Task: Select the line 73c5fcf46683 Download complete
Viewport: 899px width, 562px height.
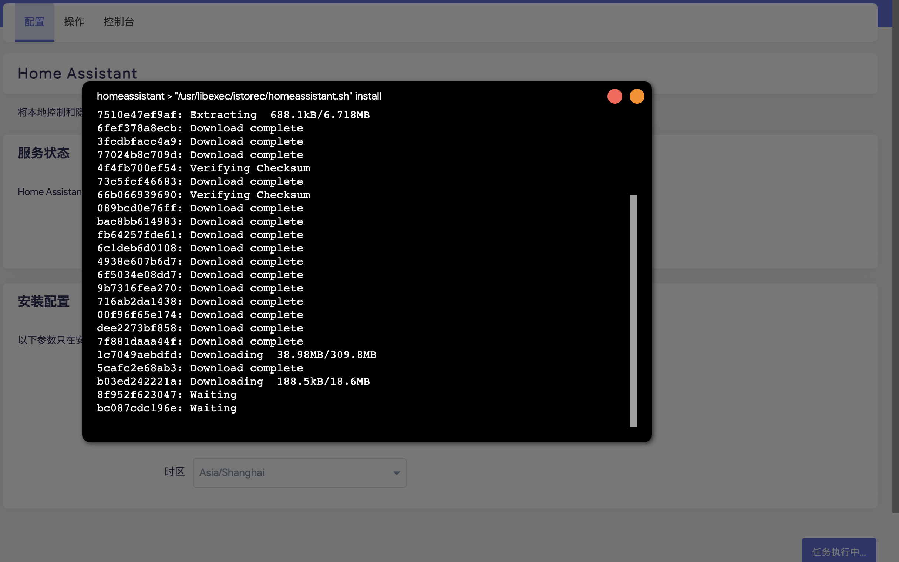Action: (200, 182)
